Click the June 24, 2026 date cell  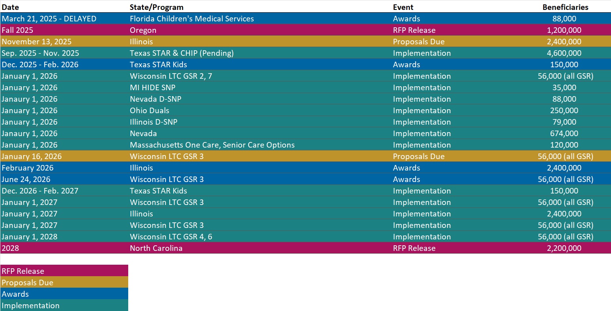tap(26, 179)
